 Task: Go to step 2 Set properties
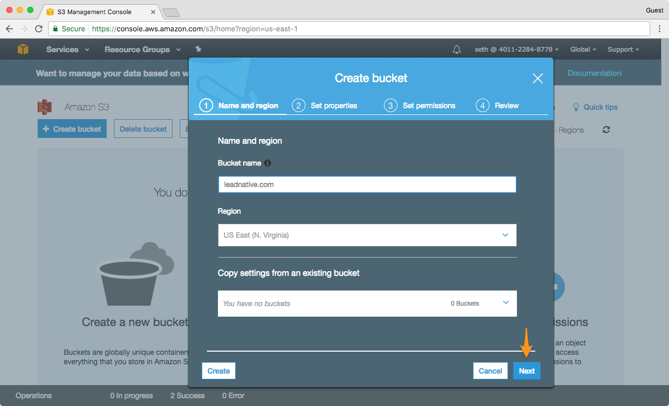click(325, 106)
